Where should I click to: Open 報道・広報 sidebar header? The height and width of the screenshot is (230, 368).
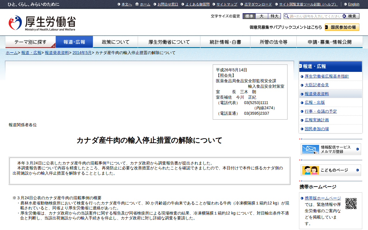(x=331, y=66)
